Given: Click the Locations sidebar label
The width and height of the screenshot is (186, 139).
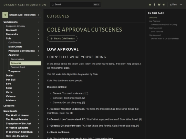Looking at the screenshot, I should coord(9,106).
